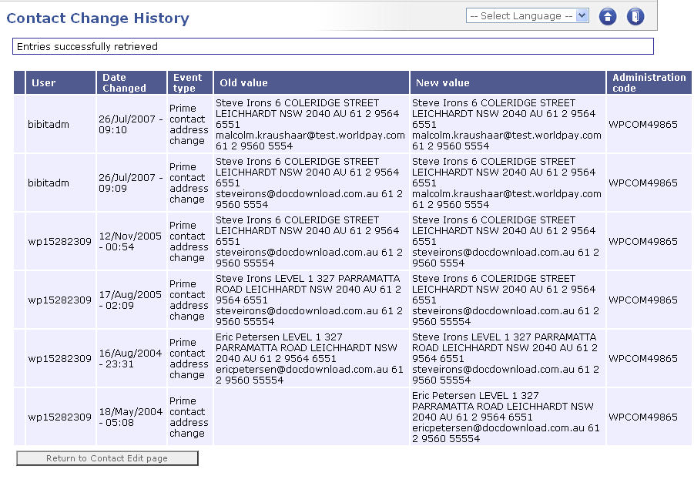The width and height of the screenshot is (694, 486).
Task: Click the Eric Petersen old value, 16/Aug/2004 row
Action: tap(310, 358)
